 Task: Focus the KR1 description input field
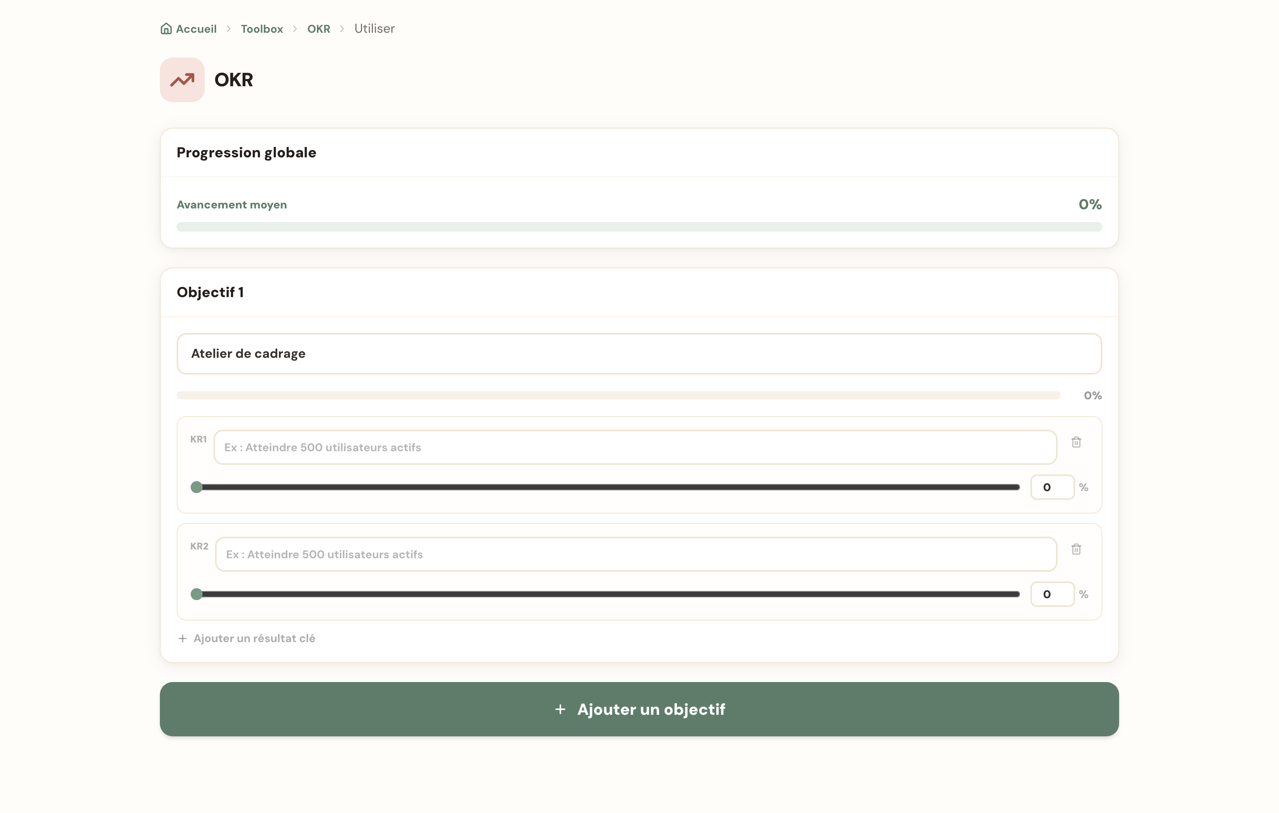click(x=635, y=447)
